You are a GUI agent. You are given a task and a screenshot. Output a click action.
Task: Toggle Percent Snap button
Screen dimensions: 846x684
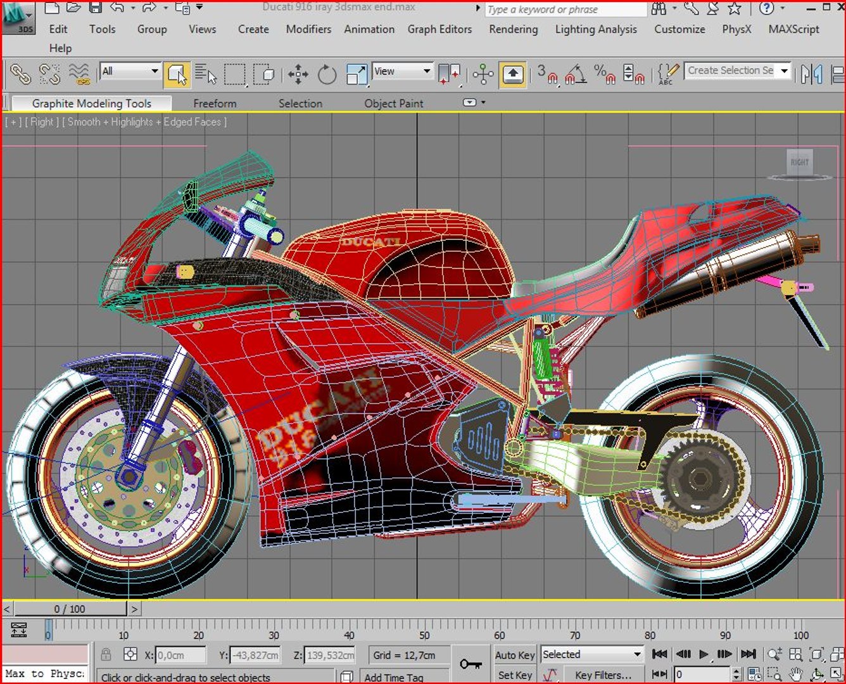coord(605,75)
